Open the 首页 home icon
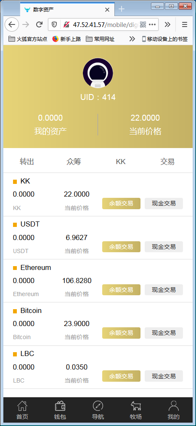 [22, 406]
